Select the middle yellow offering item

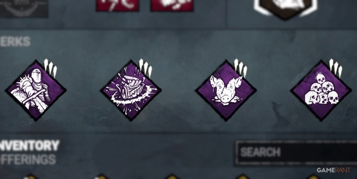[x=172, y=177]
